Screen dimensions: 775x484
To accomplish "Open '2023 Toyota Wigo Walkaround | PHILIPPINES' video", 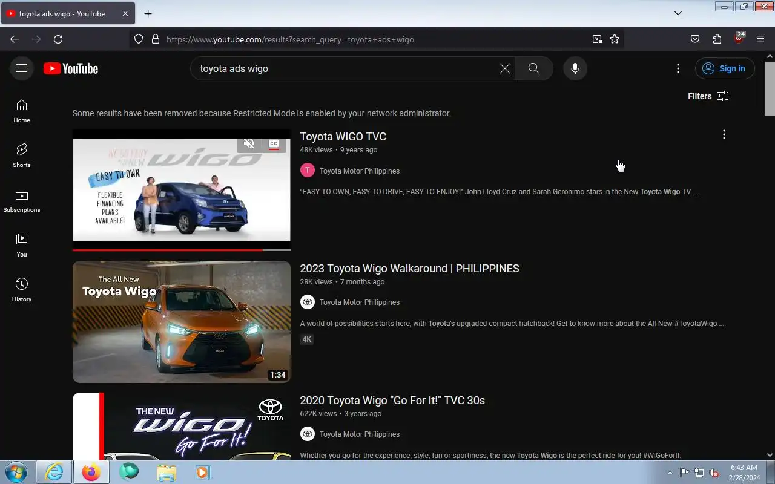I will [410, 269].
